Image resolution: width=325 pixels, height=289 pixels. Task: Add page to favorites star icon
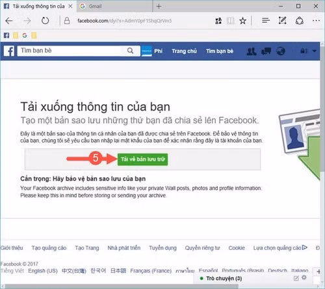point(242,21)
